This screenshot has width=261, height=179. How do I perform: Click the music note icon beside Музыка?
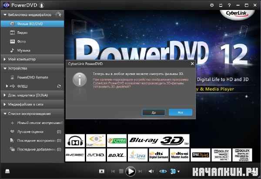pos(12,50)
